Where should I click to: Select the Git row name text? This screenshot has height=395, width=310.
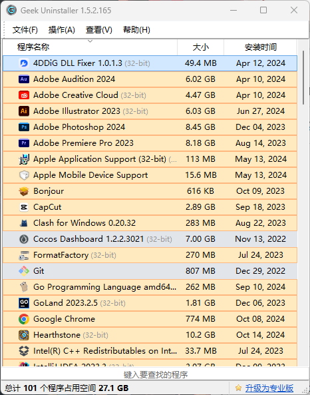tap(39, 271)
